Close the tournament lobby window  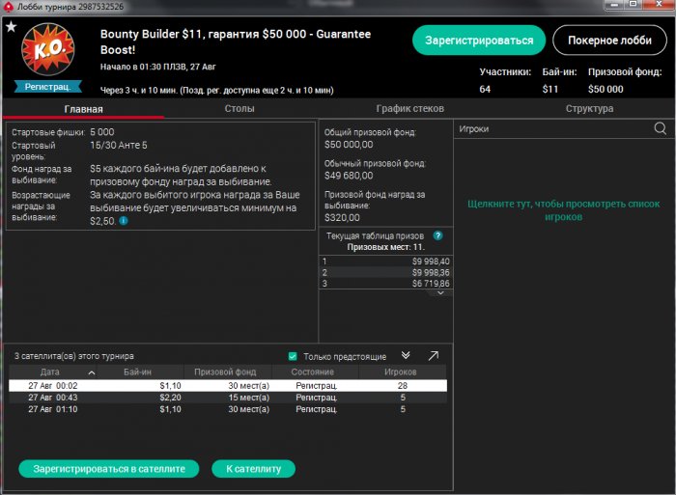coord(659,5)
